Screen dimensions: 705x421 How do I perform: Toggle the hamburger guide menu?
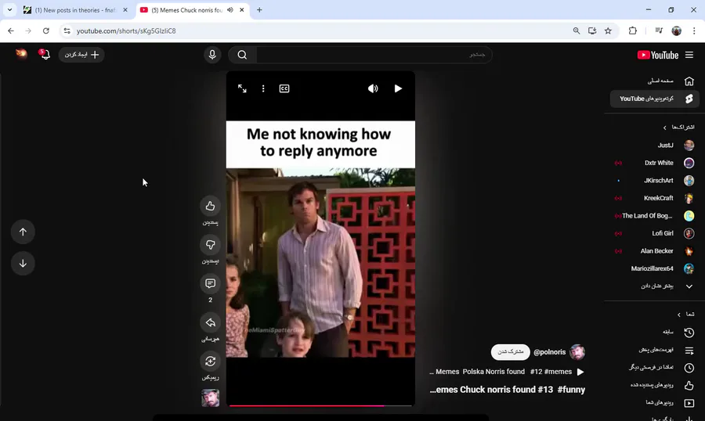coord(689,55)
